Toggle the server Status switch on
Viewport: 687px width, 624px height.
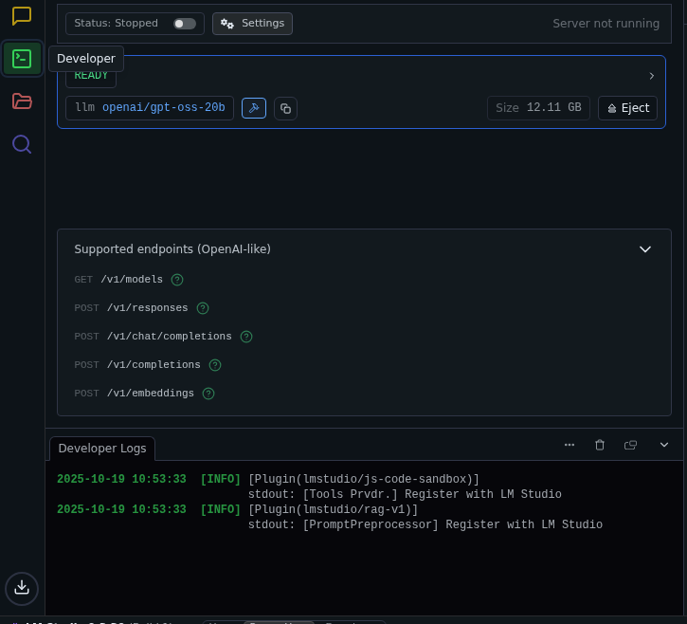(184, 24)
